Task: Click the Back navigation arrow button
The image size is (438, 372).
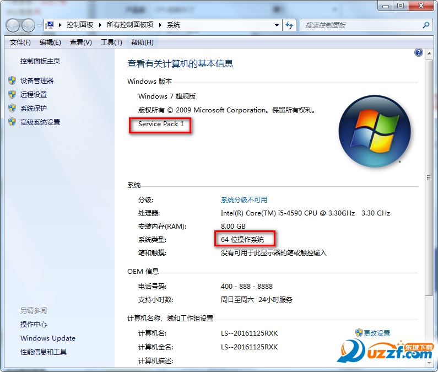Action: (x=13, y=25)
